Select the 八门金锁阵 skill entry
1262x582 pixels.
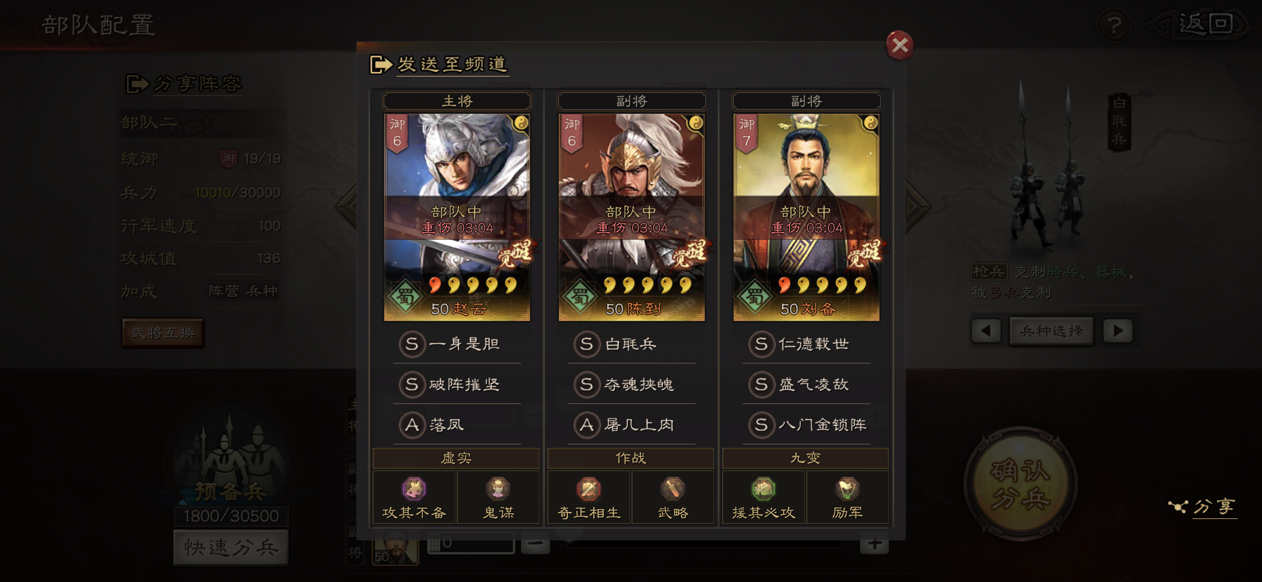point(807,425)
